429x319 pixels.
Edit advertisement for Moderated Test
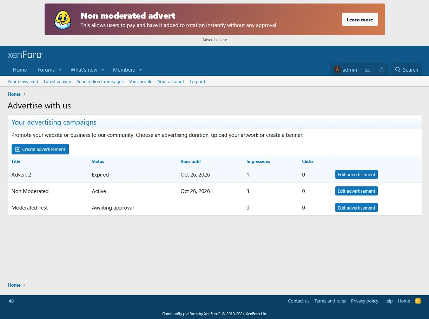tap(356, 208)
